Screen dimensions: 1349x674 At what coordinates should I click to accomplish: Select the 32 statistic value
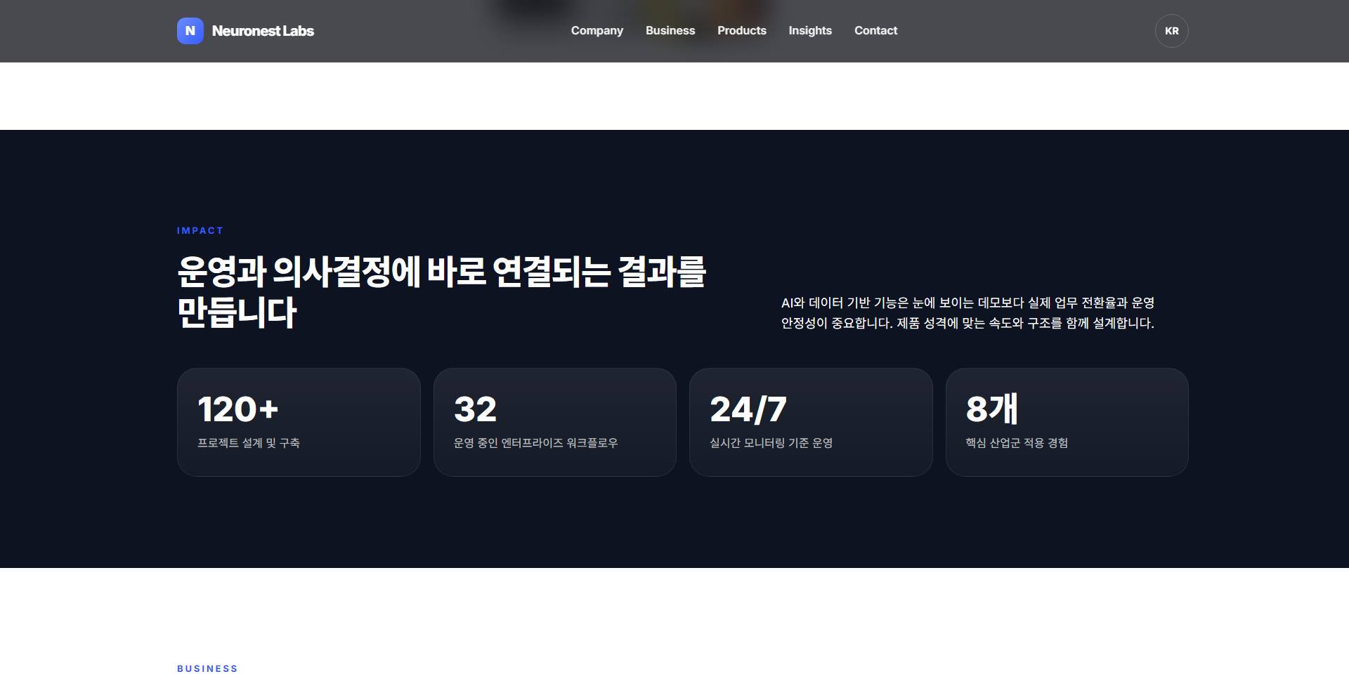coord(475,409)
